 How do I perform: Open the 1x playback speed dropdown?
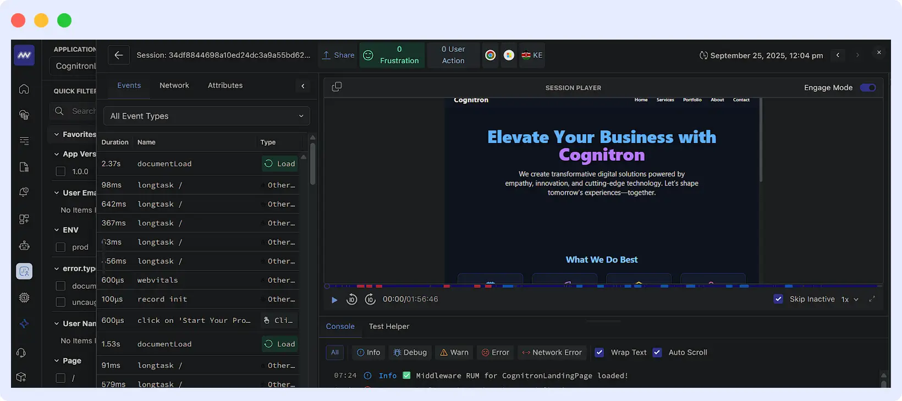point(849,299)
